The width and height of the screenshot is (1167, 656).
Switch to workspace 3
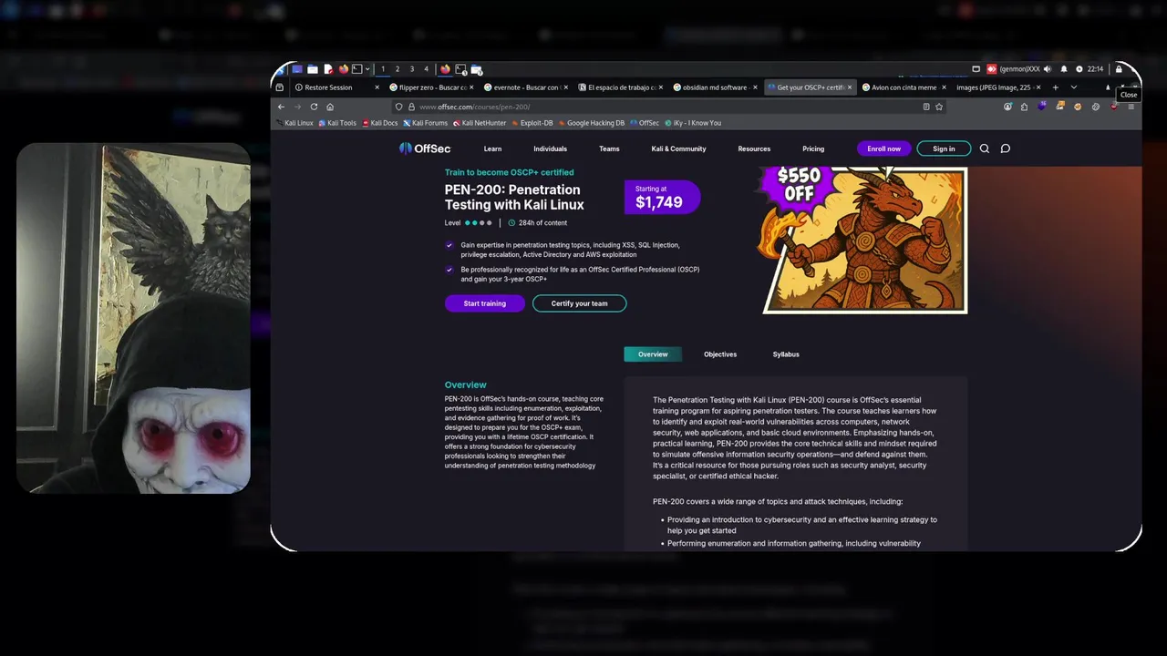coord(411,69)
